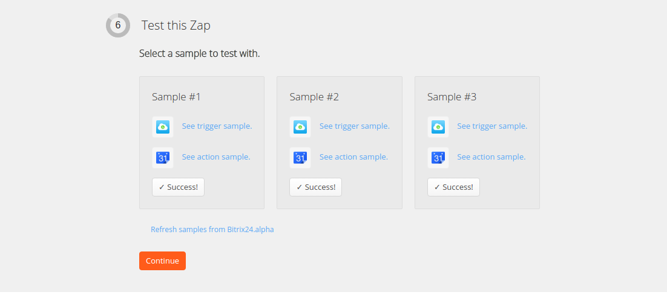Click the orange Continue button
Viewport: 667px width, 295px height.
click(x=162, y=261)
